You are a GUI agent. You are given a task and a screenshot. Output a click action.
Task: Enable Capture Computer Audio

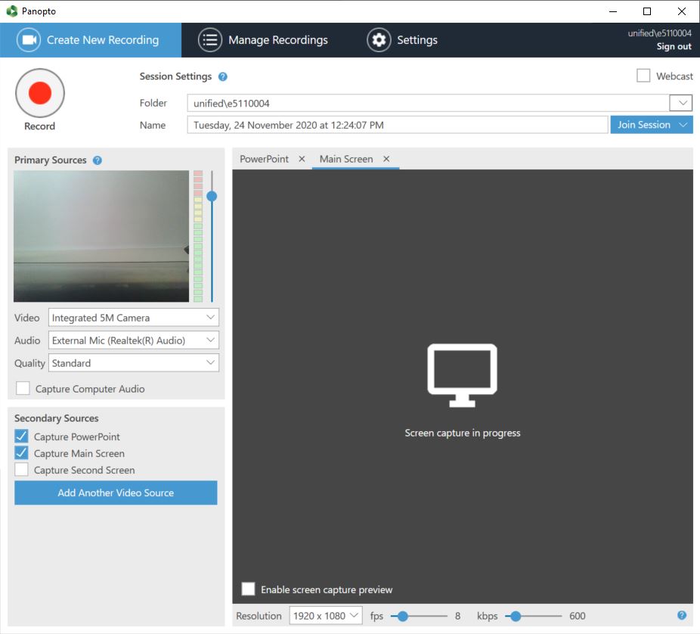click(x=23, y=388)
